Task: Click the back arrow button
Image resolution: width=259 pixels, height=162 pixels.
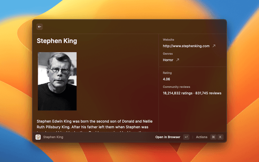Action: point(40,27)
